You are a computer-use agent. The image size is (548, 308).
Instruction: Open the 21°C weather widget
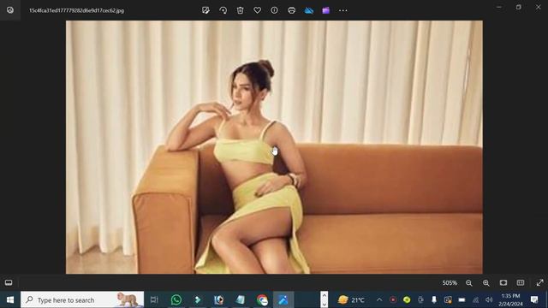pos(351,299)
